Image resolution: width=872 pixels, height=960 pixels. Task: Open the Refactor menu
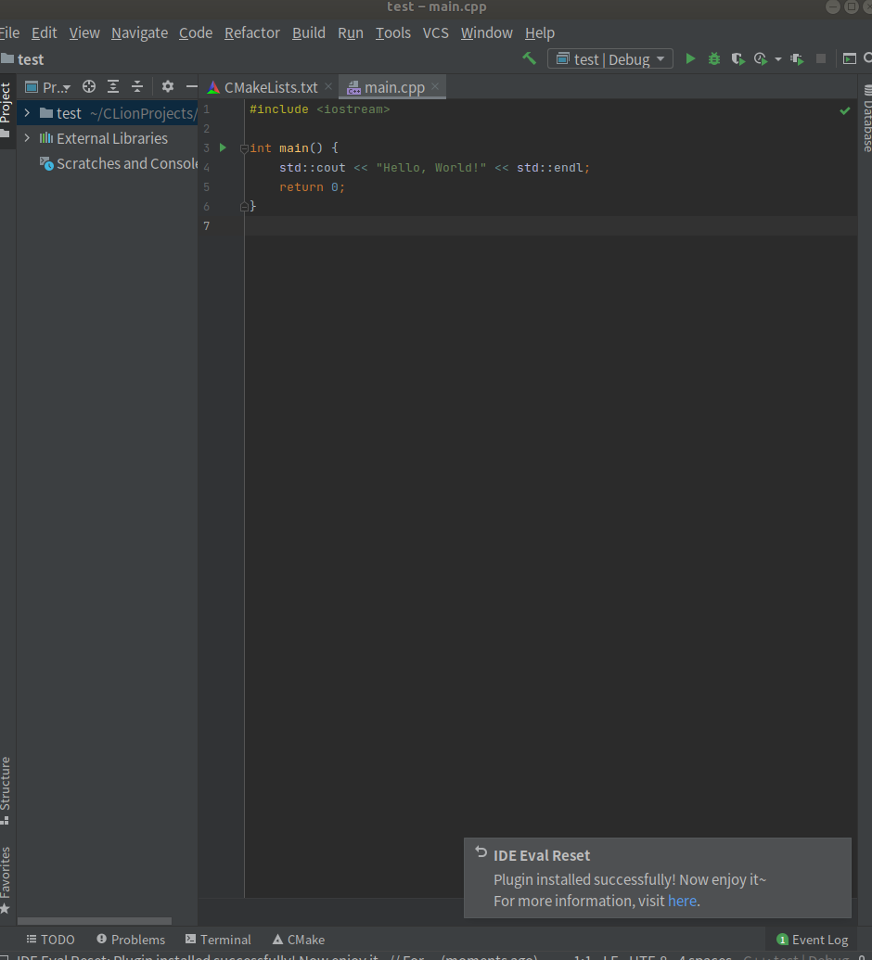click(252, 32)
